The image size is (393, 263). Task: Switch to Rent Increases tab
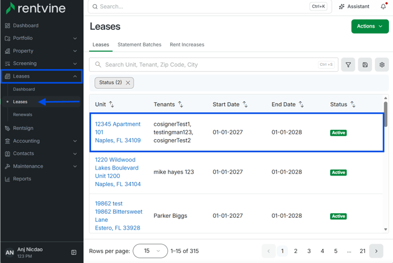[x=187, y=45]
